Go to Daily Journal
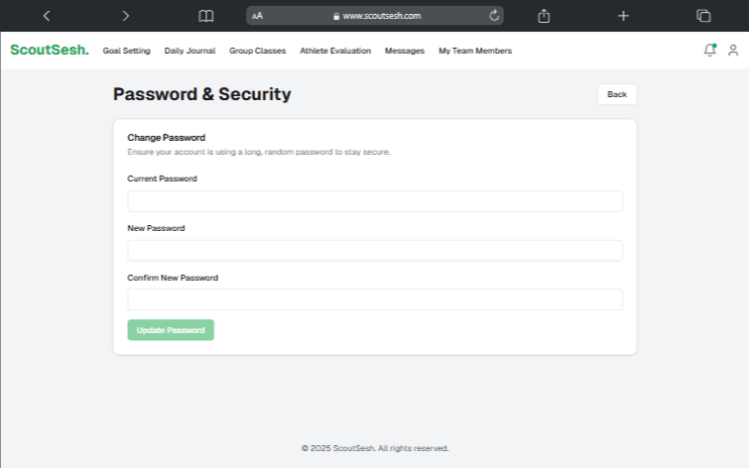The width and height of the screenshot is (749, 468). click(189, 51)
